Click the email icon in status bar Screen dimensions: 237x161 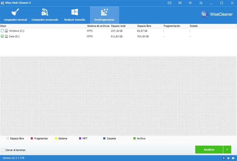[233, 158]
